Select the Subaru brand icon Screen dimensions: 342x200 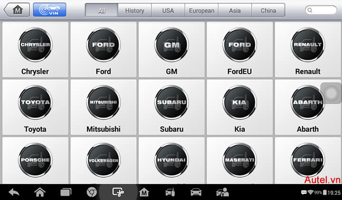click(x=171, y=102)
